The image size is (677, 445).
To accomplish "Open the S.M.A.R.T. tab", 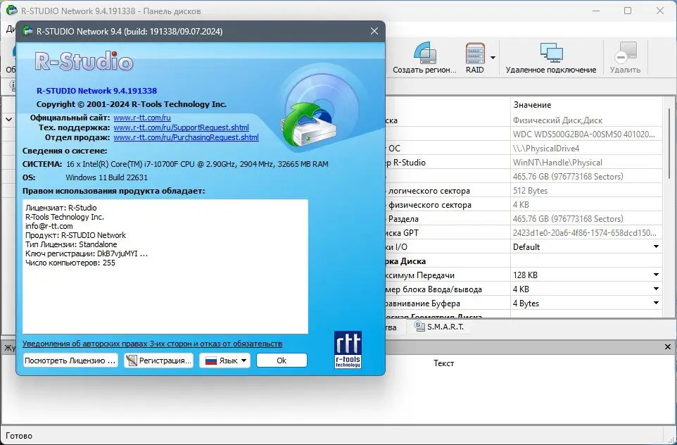I will coord(439,327).
